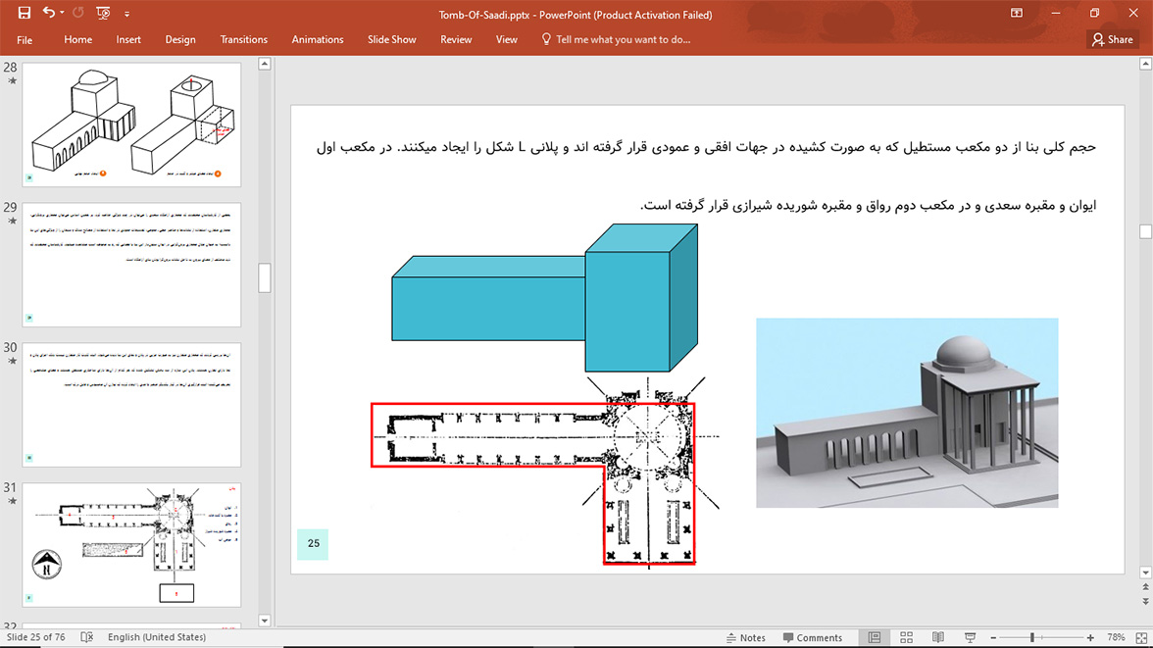This screenshot has width=1153, height=648.
Task: Save the presentation with the Save icon
Action: [25, 14]
